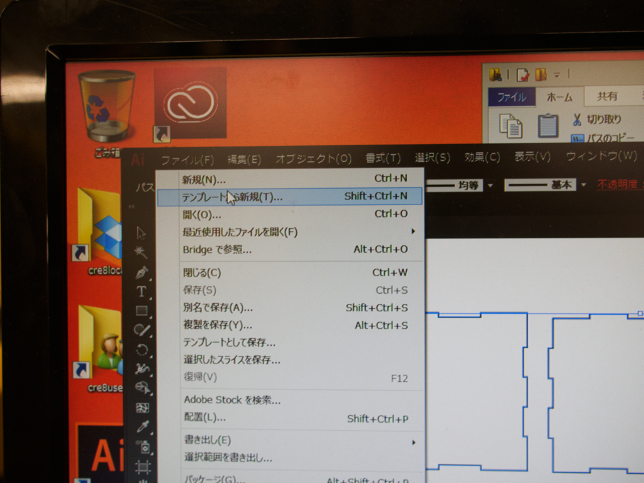The width and height of the screenshot is (644, 483).
Task: Click the new folder icon in Explorer title bar
Action: click(541, 75)
